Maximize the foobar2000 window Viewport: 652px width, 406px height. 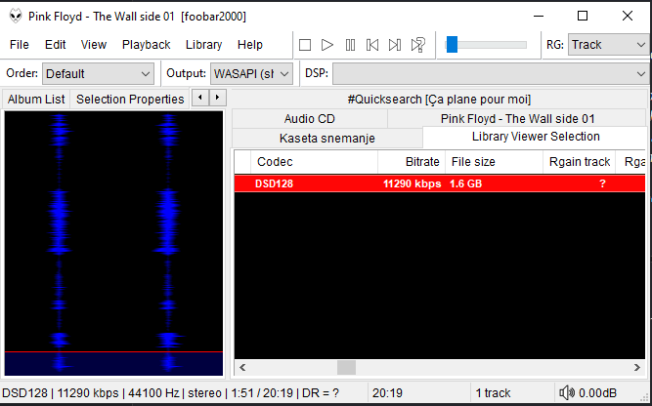coord(583,17)
